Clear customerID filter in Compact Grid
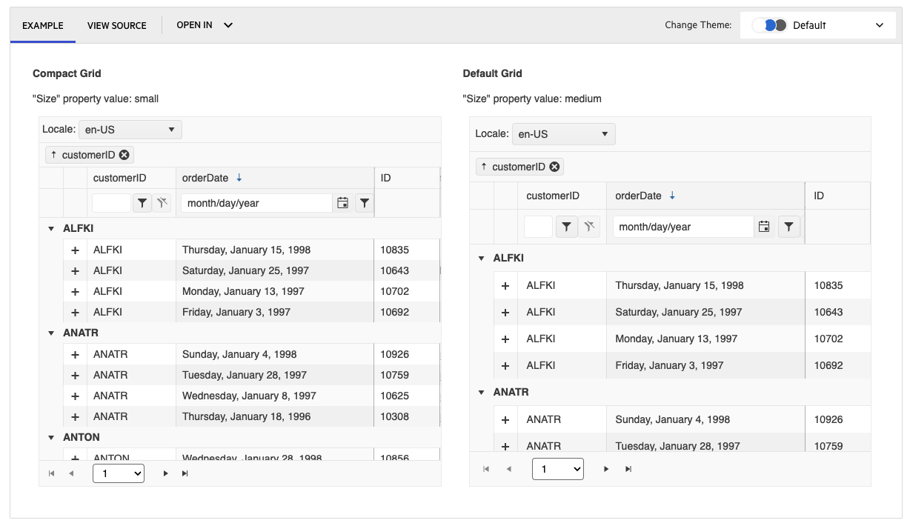The height and width of the screenshot is (526, 910). 163,203
